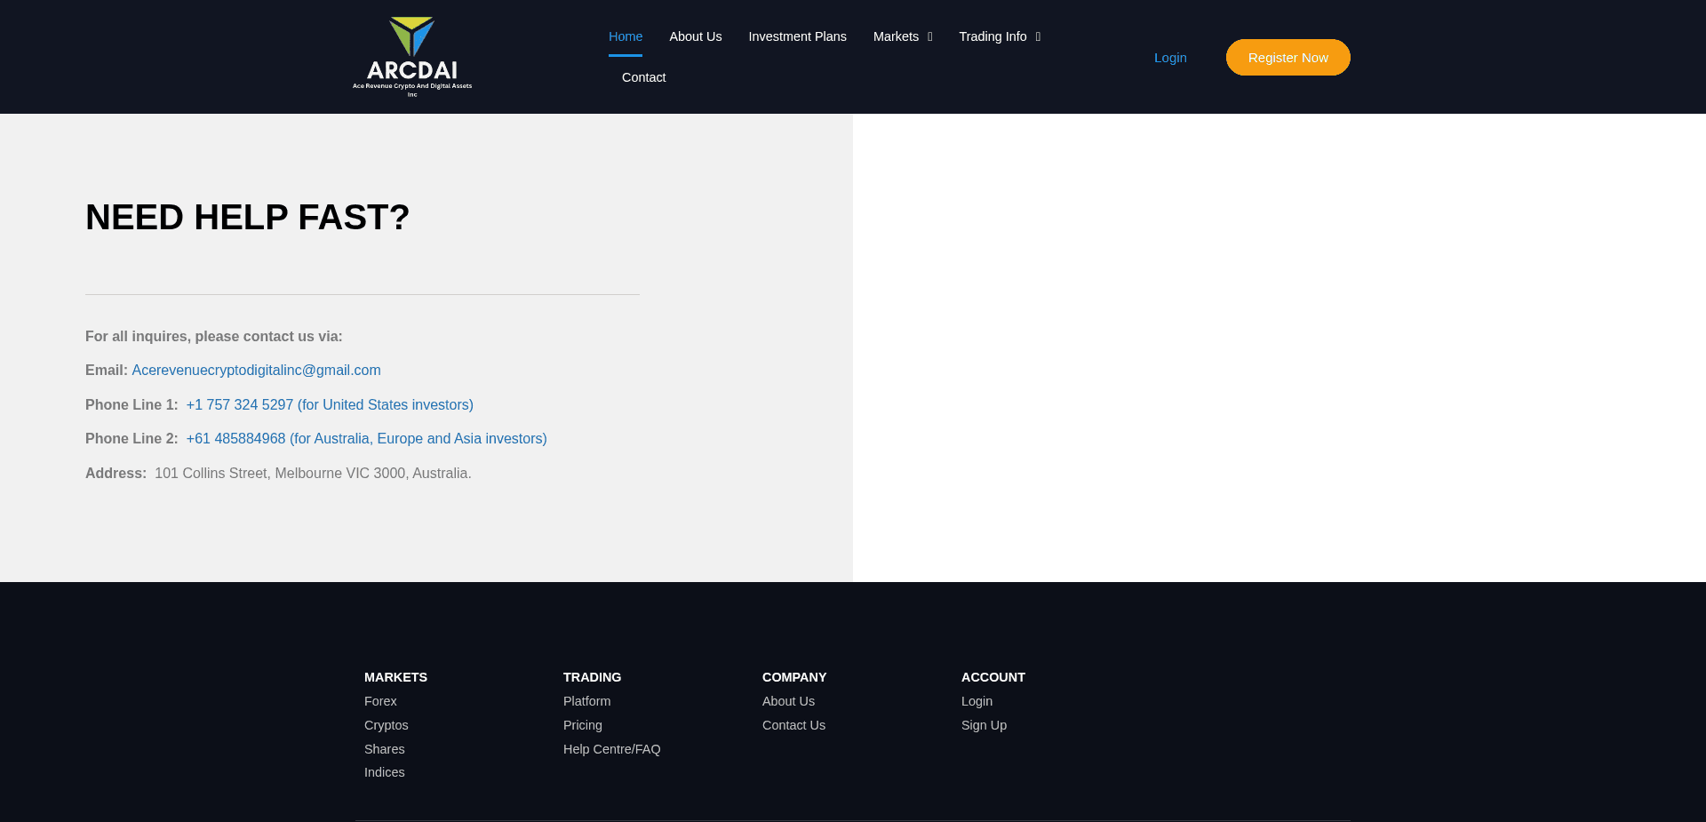Select Investment Plans in the navigation
This screenshot has width=1706, height=822.
797,36
